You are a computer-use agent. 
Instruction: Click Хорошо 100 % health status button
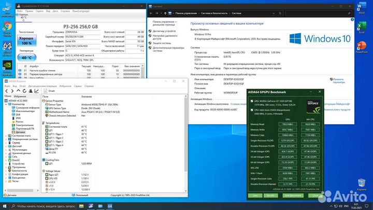26,41
